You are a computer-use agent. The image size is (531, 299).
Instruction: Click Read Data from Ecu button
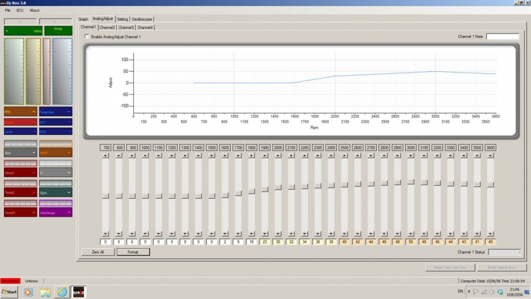(450, 268)
